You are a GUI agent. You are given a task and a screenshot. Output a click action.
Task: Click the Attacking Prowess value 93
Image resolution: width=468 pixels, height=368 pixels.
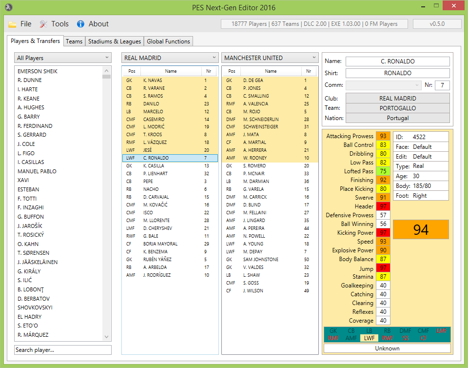pos(383,136)
